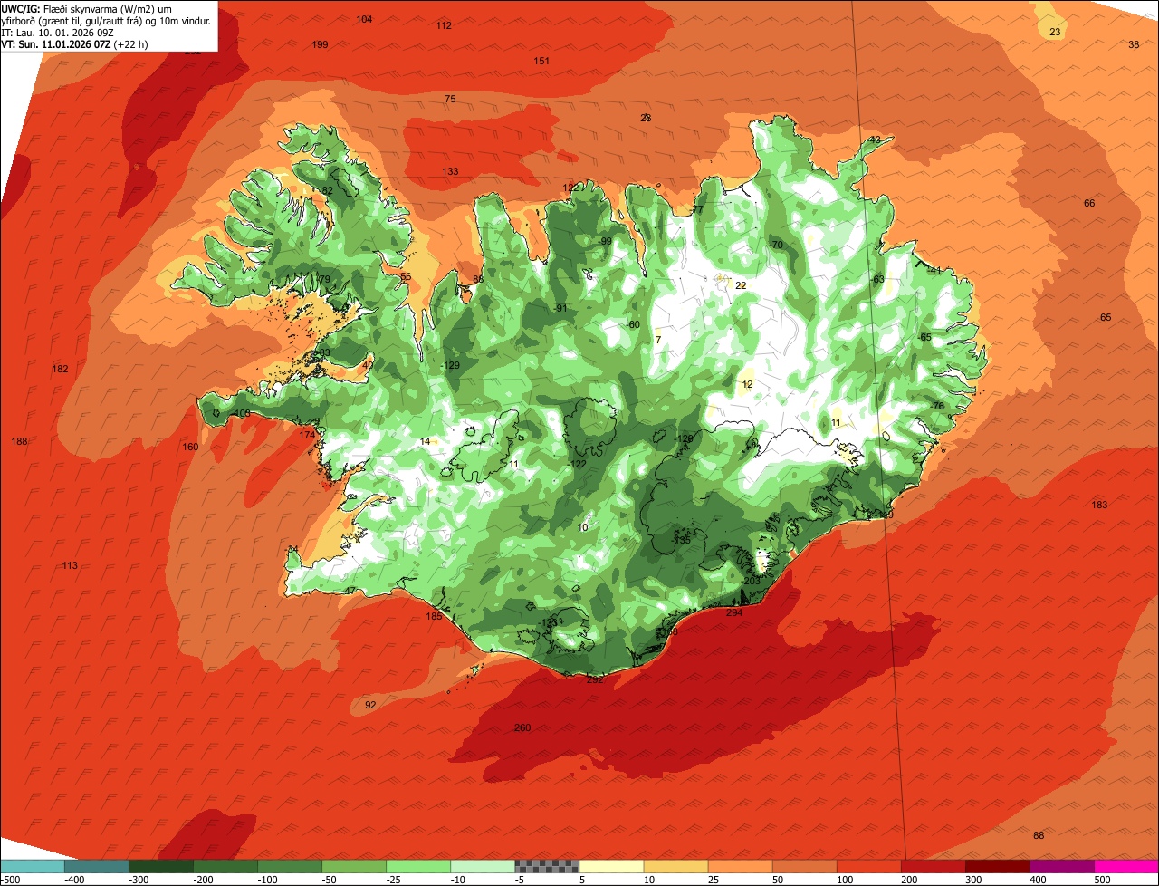This screenshot has height=886, width=1159.
Task: Click the map value '133' north of Iceland
Action: (x=450, y=171)
